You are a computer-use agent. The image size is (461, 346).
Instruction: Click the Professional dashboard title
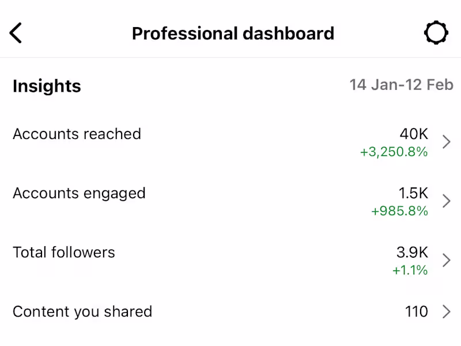tap(233, 33)
